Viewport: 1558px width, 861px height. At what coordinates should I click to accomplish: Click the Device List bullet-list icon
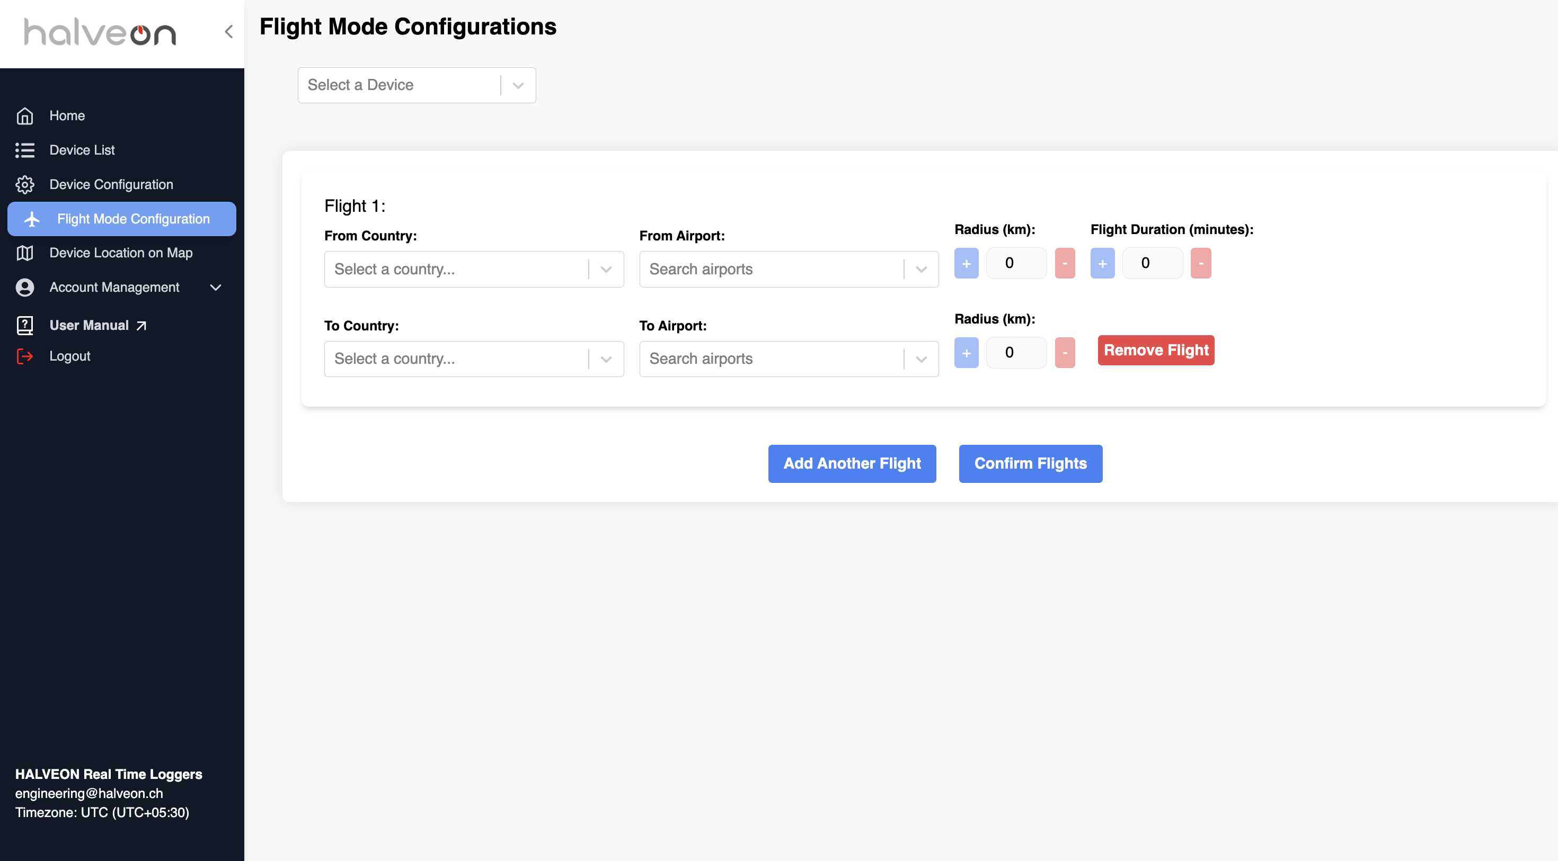(x=25, y=150)
